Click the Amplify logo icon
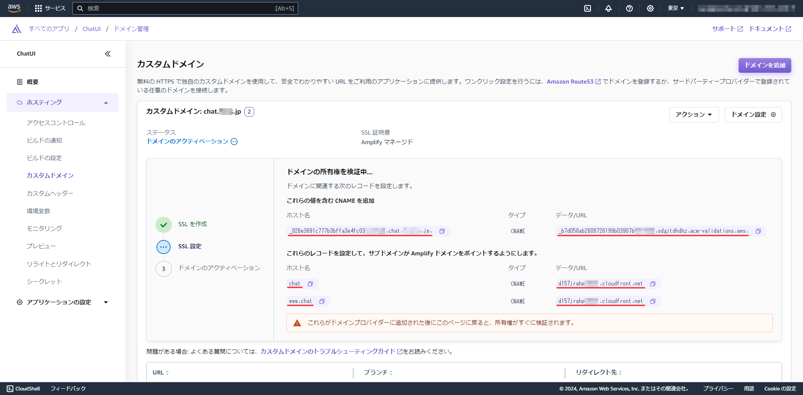The width and height of the screenshot is (803, 395). [x=17, y=29]
